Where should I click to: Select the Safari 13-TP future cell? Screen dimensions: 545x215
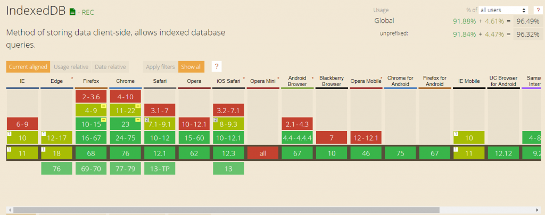160,168
